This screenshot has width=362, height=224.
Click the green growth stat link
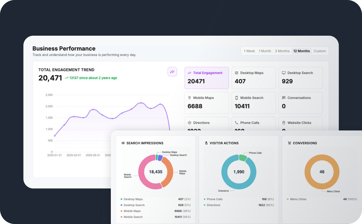coord(91,78)
